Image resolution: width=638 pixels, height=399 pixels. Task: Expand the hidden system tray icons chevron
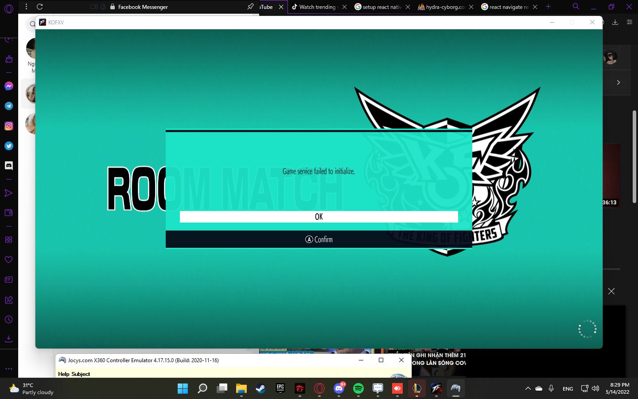[528, 389]
